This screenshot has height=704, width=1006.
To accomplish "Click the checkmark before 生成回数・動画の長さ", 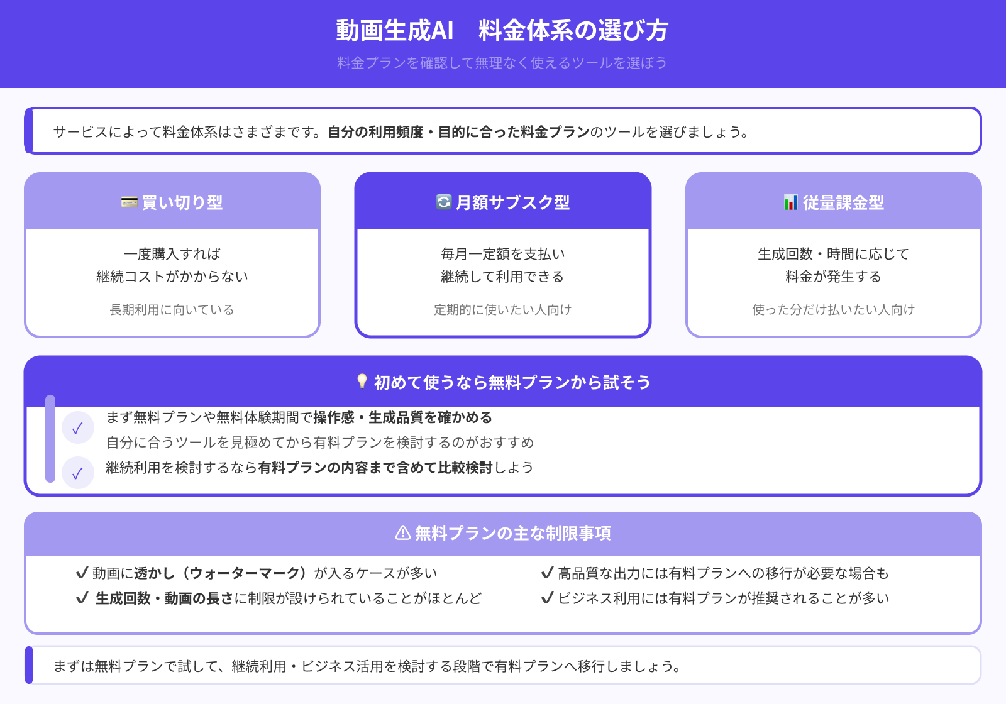I will [82, 598].
